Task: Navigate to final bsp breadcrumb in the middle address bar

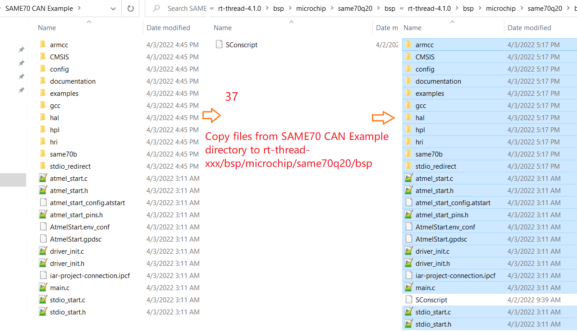Action: pos(389,9)
